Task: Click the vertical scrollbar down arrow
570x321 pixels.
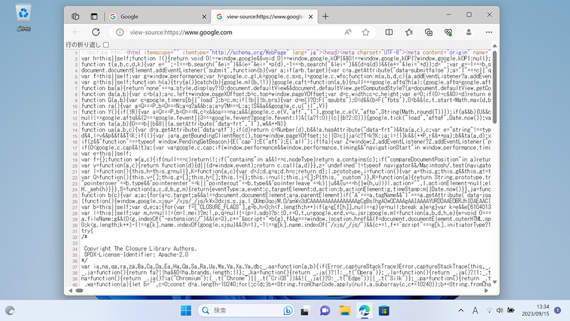Action: 494,282
